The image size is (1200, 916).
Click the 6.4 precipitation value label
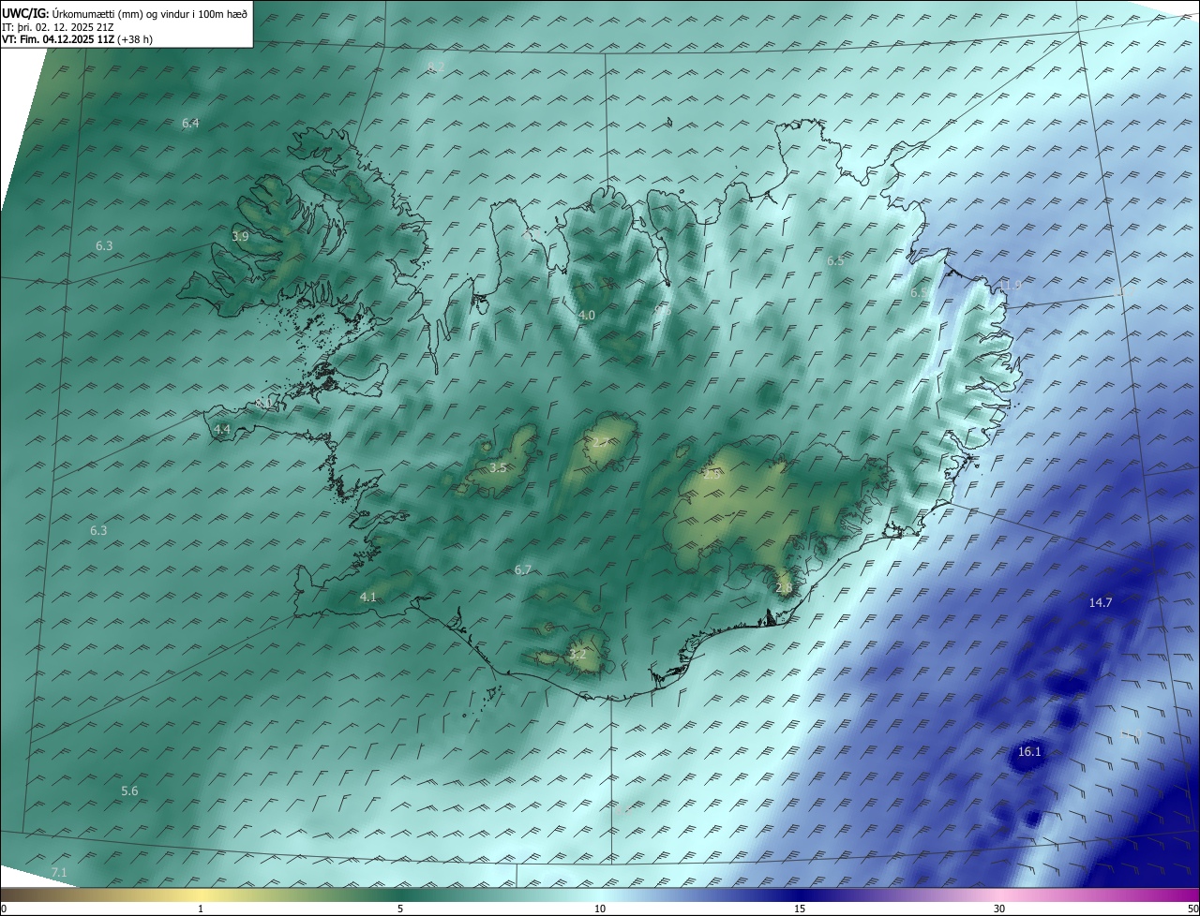point(190,123)
